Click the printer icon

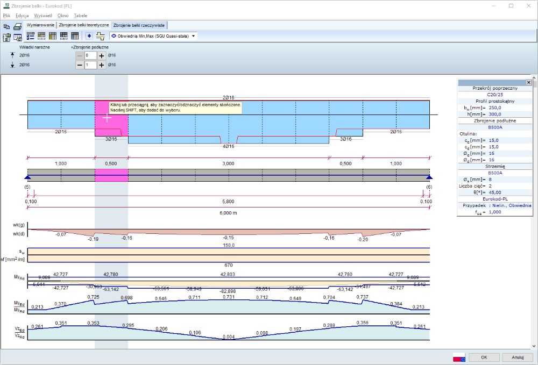[x=17, y=25]
